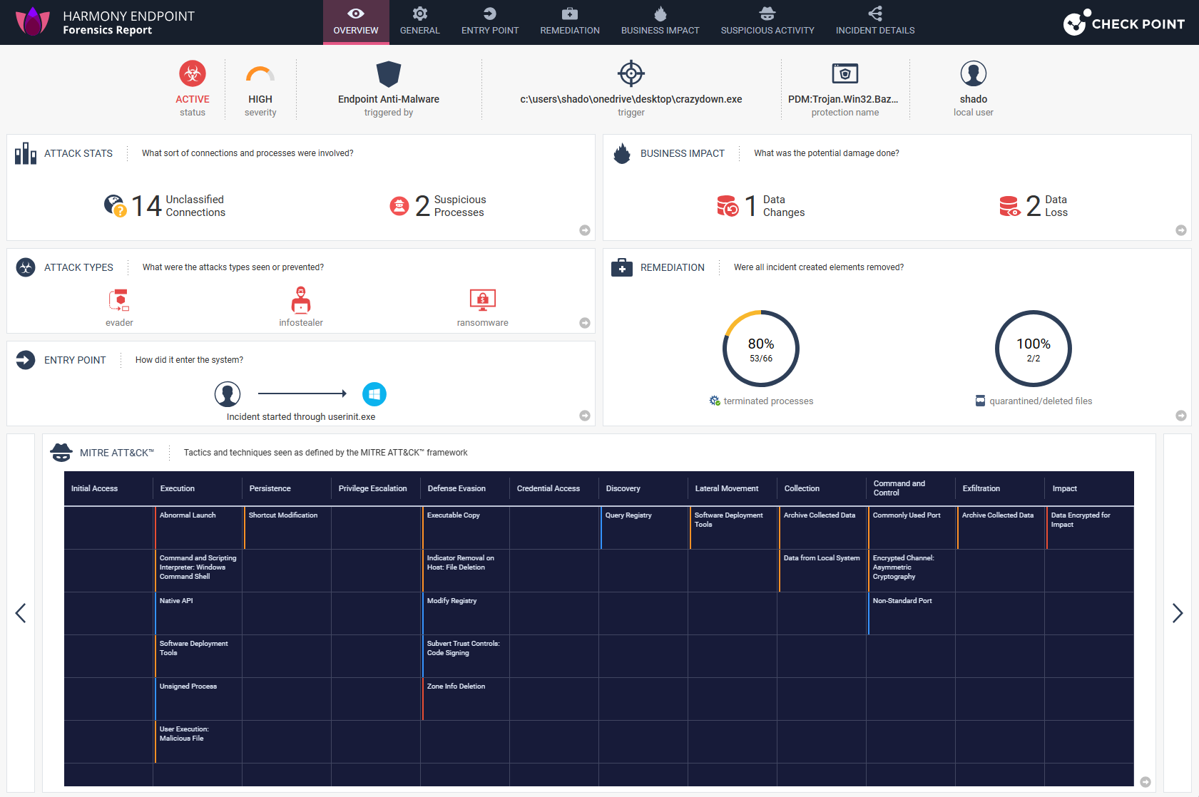Click the infostealer attack type icon
This screenshot has height=797, width=1199.
click(301, 300)
